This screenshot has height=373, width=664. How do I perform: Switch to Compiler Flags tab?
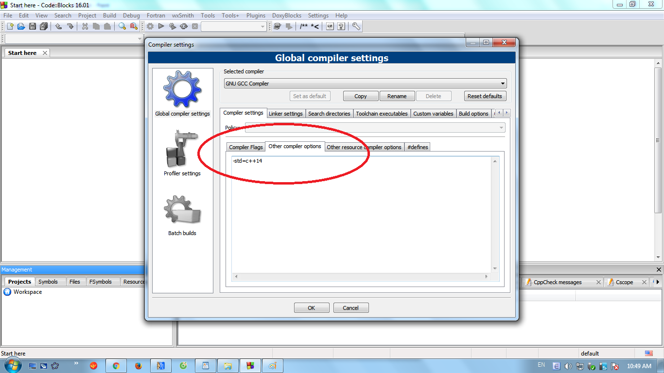(x=246, y=147)
